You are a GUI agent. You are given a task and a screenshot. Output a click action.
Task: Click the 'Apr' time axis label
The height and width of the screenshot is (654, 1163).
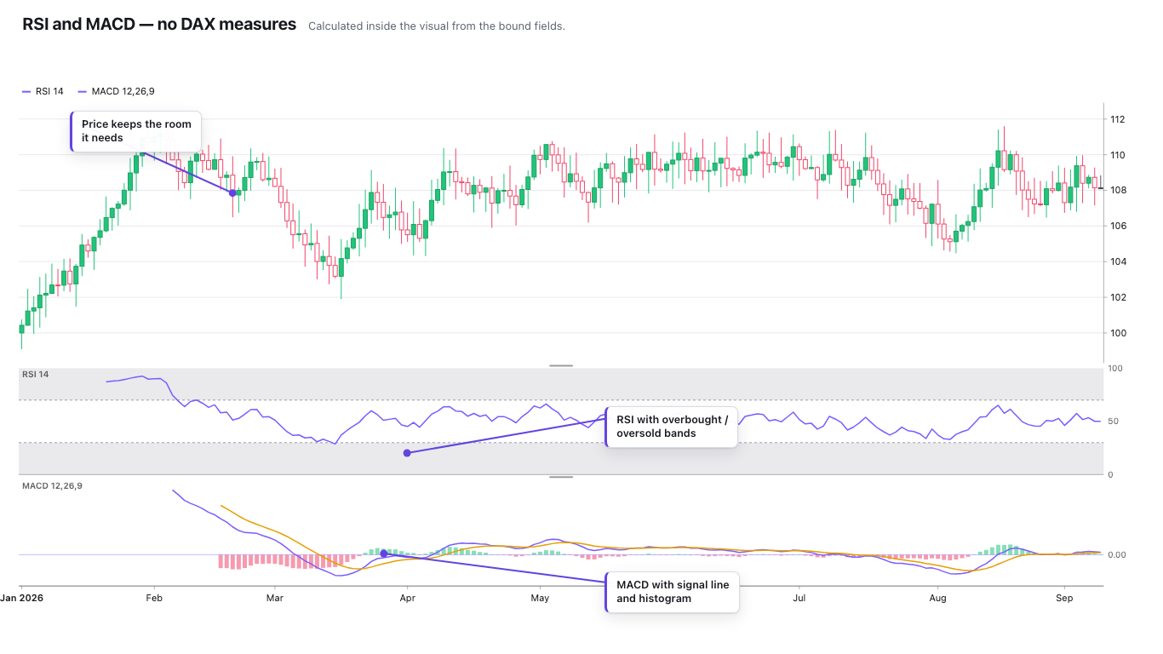pyautogui.click(x=408, y=598)
